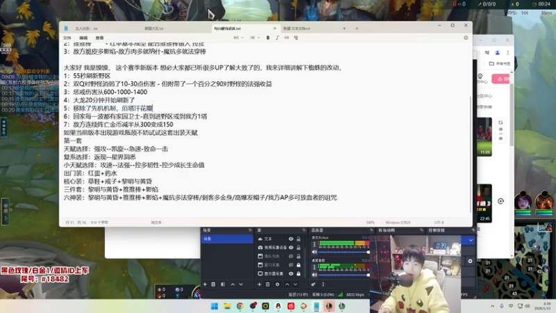Mute the microphone/Aux channel speaker
This screenshot has height=313, width=556.
click(x=314, y=252)
